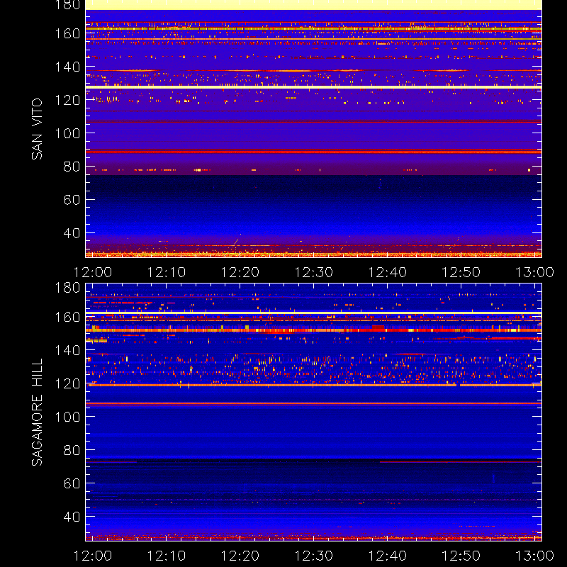
Task: Choose the 60 label on Sagamore Hill axis
Action: pyautogui.click(x=72, y=483)
